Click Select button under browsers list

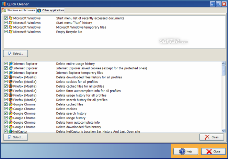tap(15, 137)
